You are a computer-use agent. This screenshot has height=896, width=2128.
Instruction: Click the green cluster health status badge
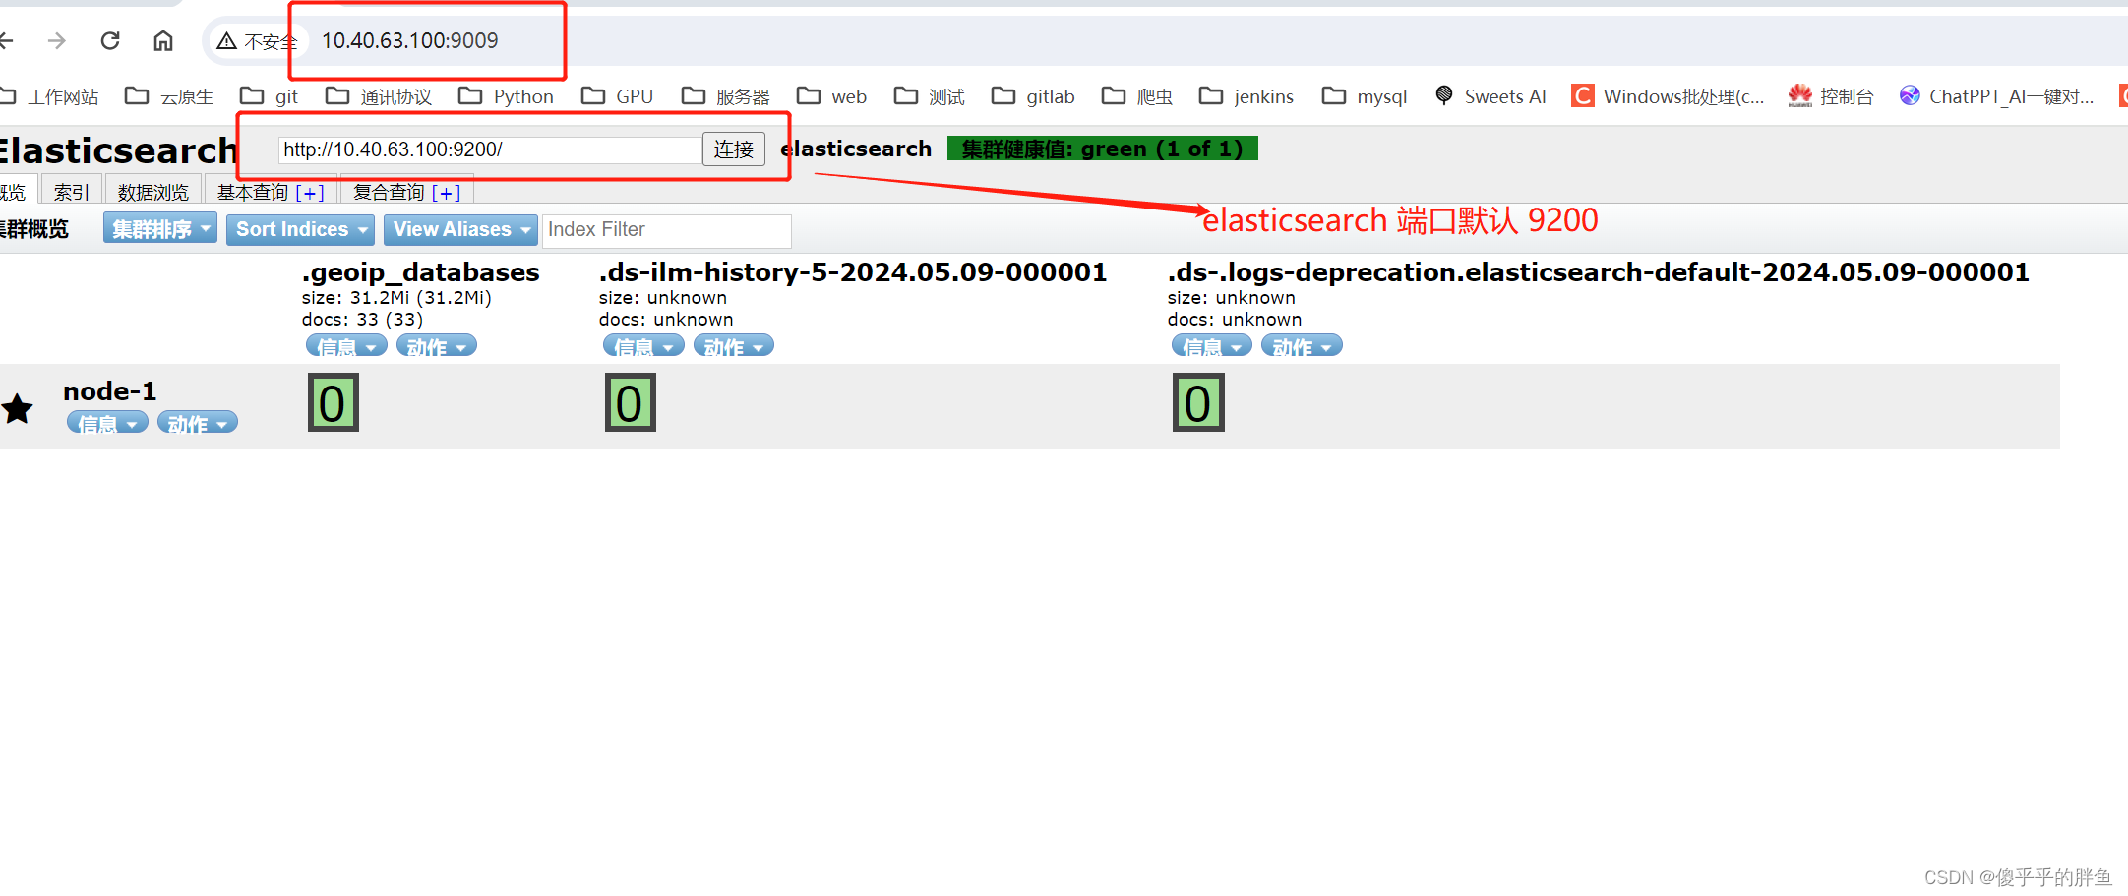click(x=1102, y=149)
